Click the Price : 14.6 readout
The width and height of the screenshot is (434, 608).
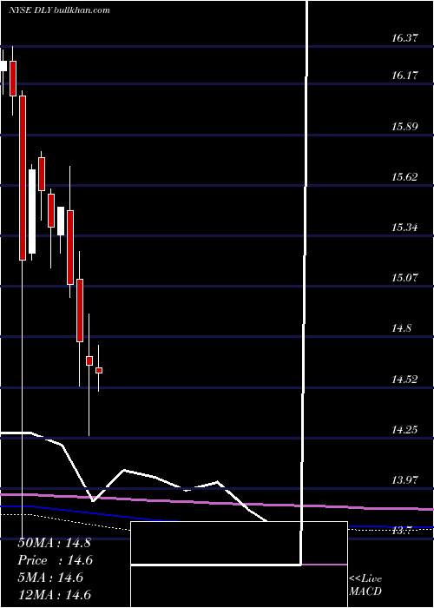pos(56,560)
